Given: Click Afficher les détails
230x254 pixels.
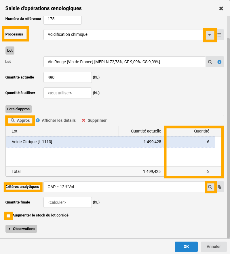Looking at the screenshot, I should click(x=56, y=120).
